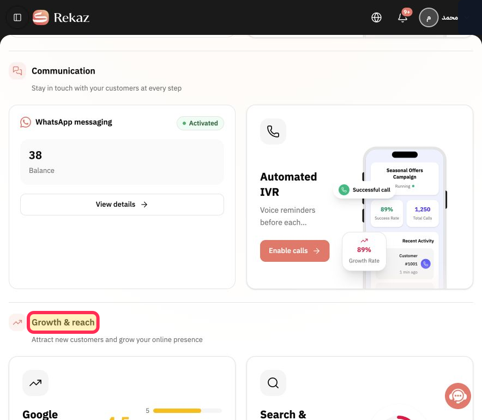
Task: Click the Search card magnifier icon
Action: (273, 383)
